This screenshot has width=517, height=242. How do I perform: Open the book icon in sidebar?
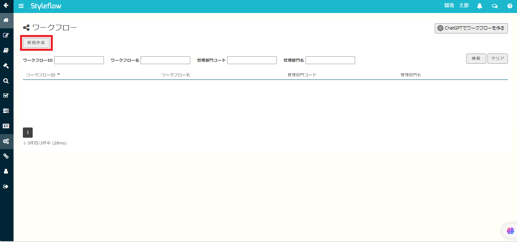point(6,50)
